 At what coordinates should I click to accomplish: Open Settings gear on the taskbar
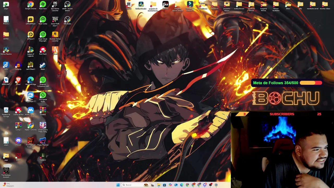[x=216, y=185]
